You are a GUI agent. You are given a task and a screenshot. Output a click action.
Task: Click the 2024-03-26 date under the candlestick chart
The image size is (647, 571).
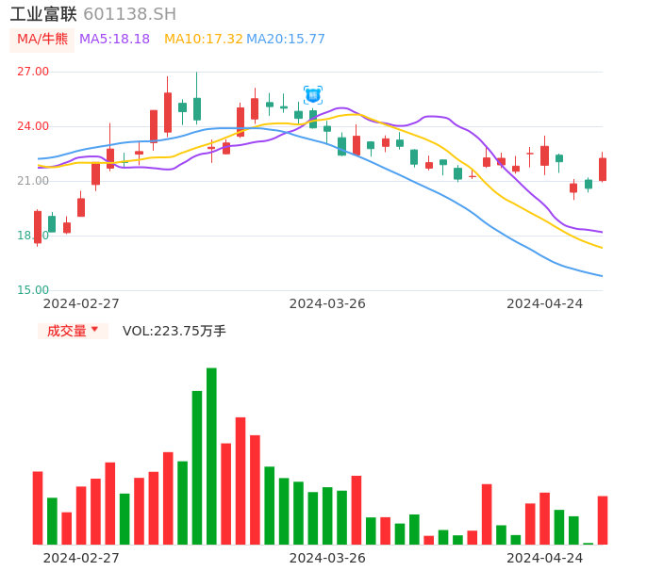coord(326,303)
